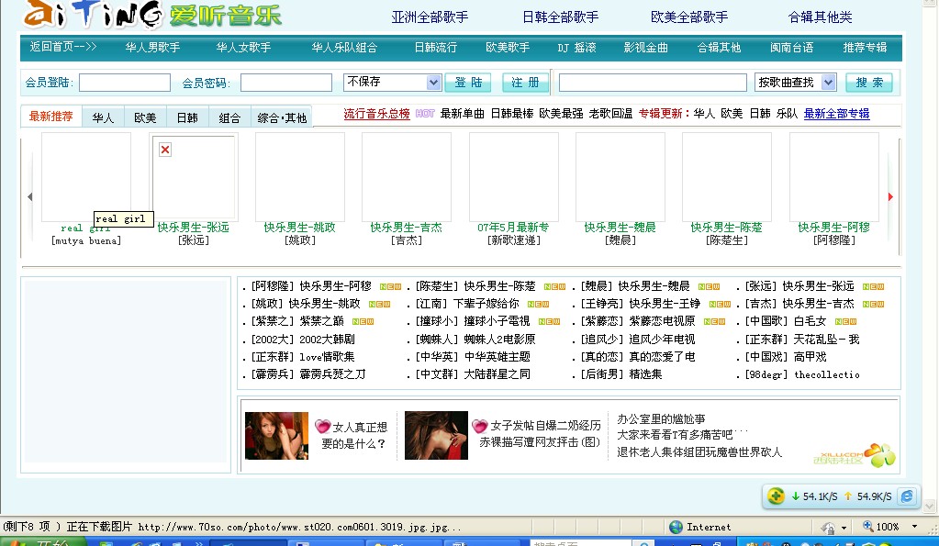Screen dimensions: 939x546
Task: Click the real girl album cover thumbnail
Action: click(x=86, y=177)
